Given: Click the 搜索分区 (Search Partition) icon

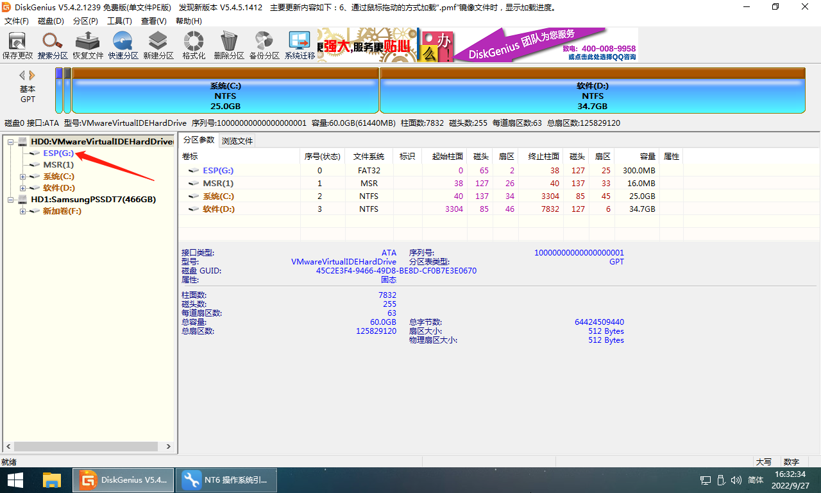Looking at the screenshot, I should [53, 45].
